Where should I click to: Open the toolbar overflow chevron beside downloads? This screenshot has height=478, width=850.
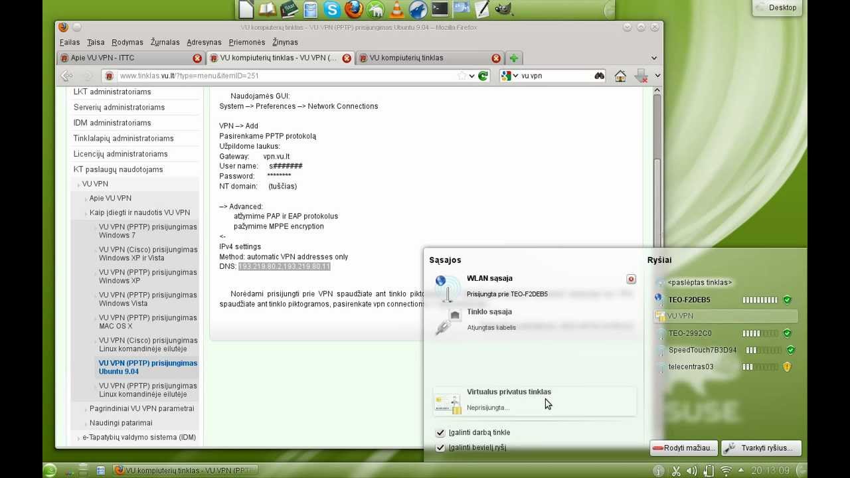click(657, 76)
